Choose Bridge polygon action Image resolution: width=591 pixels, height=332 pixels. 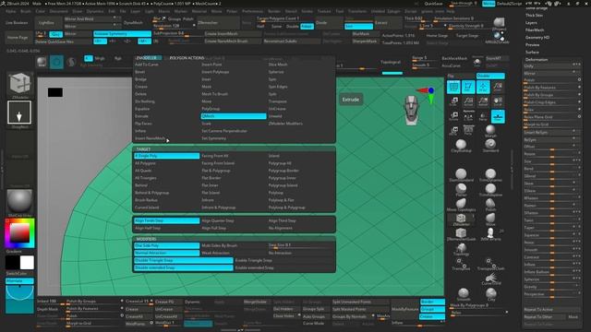[x=140, y=79]
